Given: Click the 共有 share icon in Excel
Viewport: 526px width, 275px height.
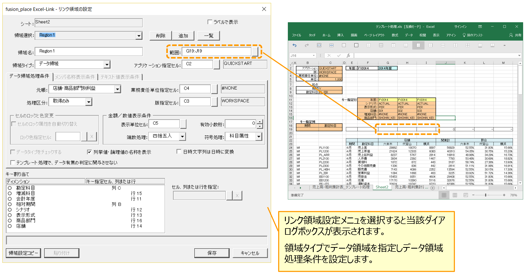Looking at the screenshot, I should coord(515,35).
